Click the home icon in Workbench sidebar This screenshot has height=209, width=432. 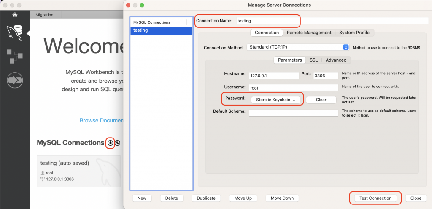pyautogui.click(x=15, y=15)
